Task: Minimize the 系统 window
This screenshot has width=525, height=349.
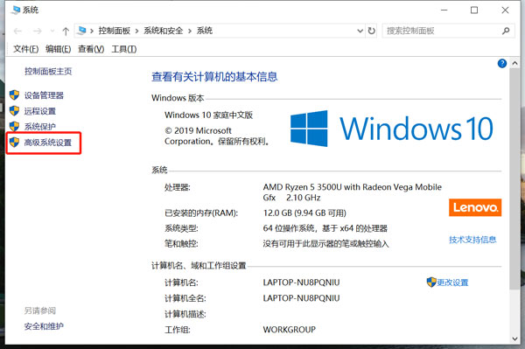Action: point(444,10)
